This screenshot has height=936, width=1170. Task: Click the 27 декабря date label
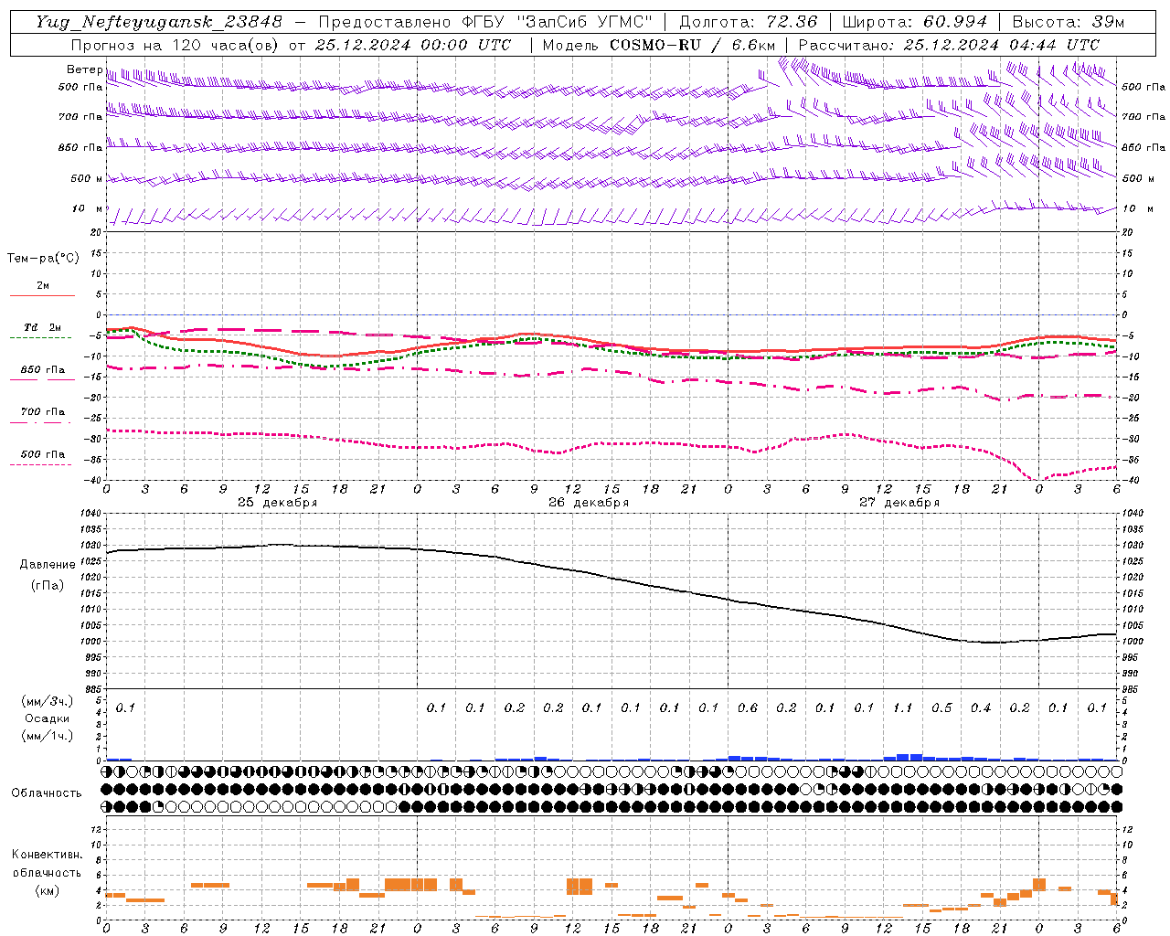(899, 502)
